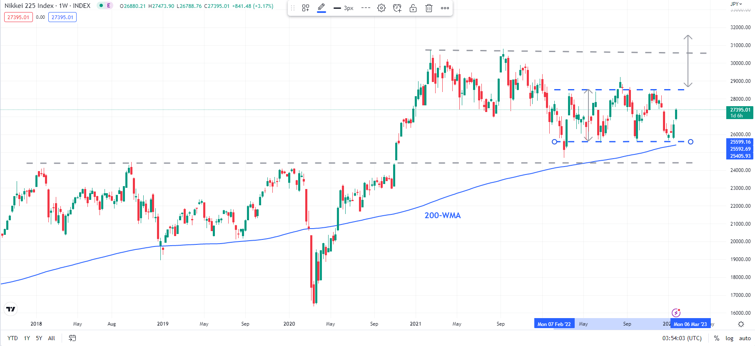Open the go to date icon

point(72,338)
